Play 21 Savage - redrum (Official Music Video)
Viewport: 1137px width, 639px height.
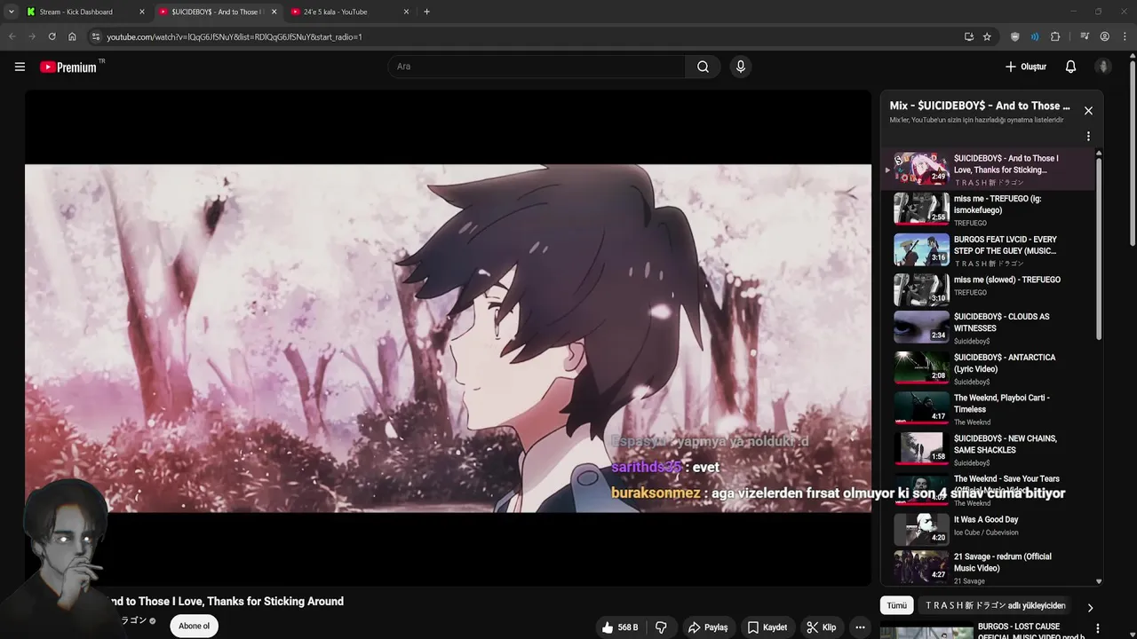click(x=988, y=568)
